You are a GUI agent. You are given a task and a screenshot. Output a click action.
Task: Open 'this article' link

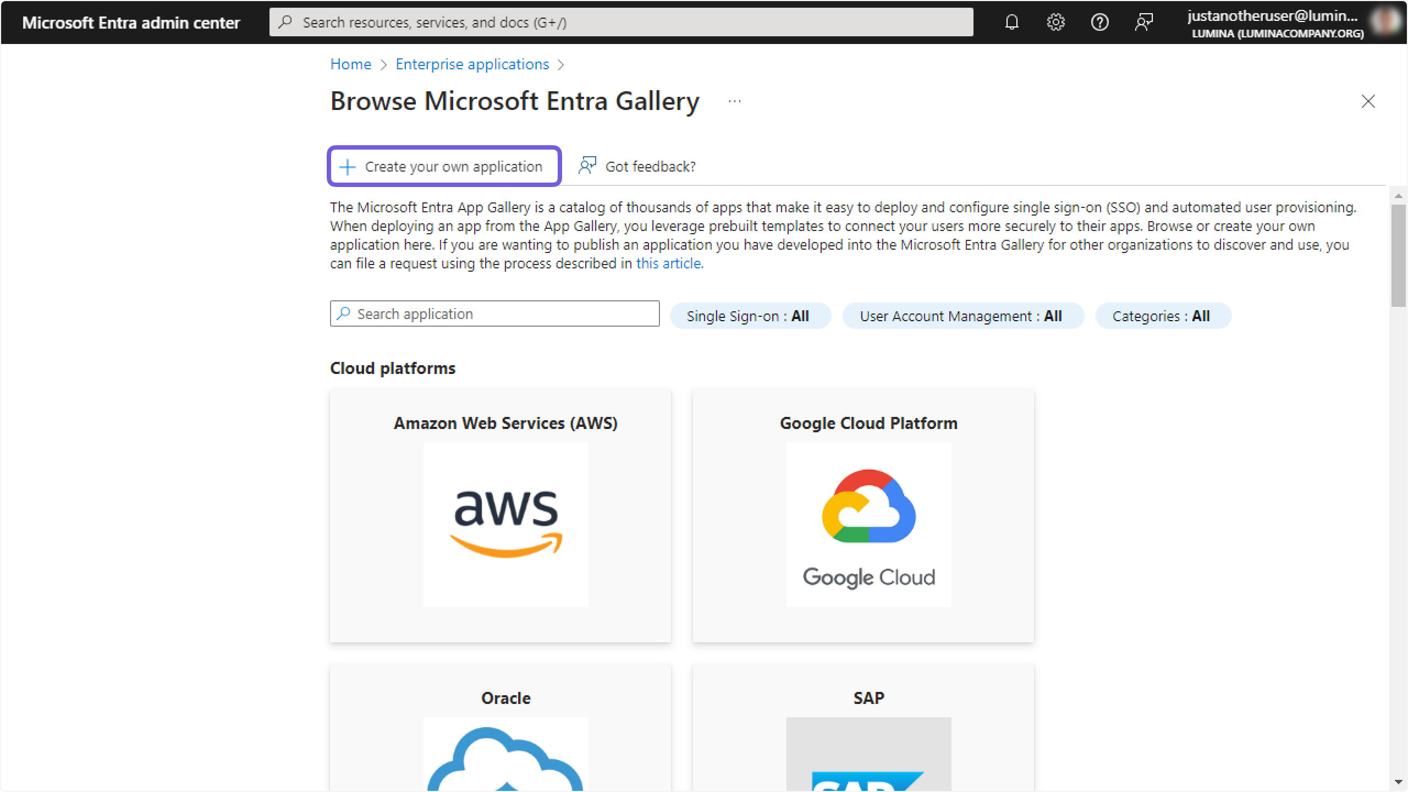point(669,263)
